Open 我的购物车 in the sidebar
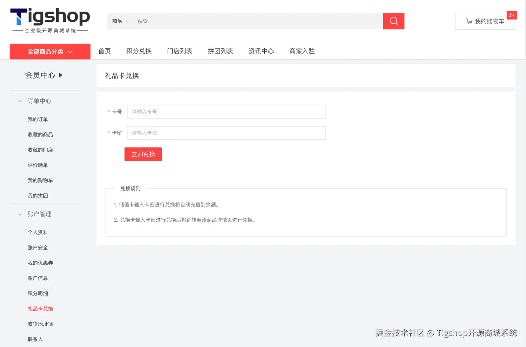The width and height of the screenshot is (526, 347). [40, 181]
